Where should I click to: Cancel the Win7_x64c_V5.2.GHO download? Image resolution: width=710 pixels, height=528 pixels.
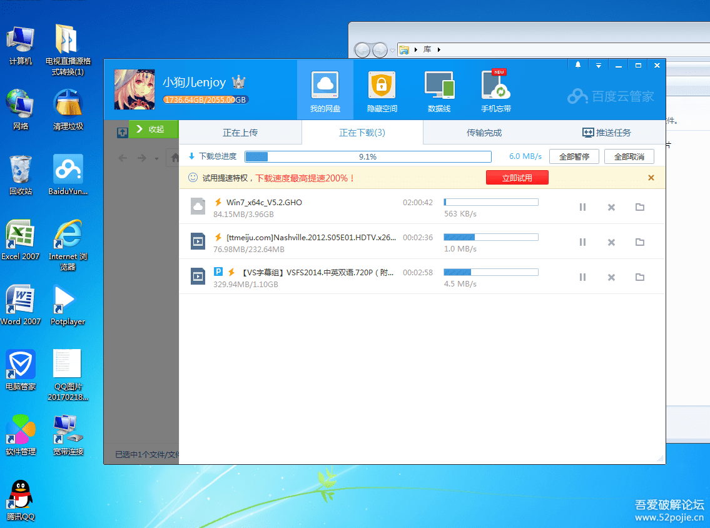point(611,208)
